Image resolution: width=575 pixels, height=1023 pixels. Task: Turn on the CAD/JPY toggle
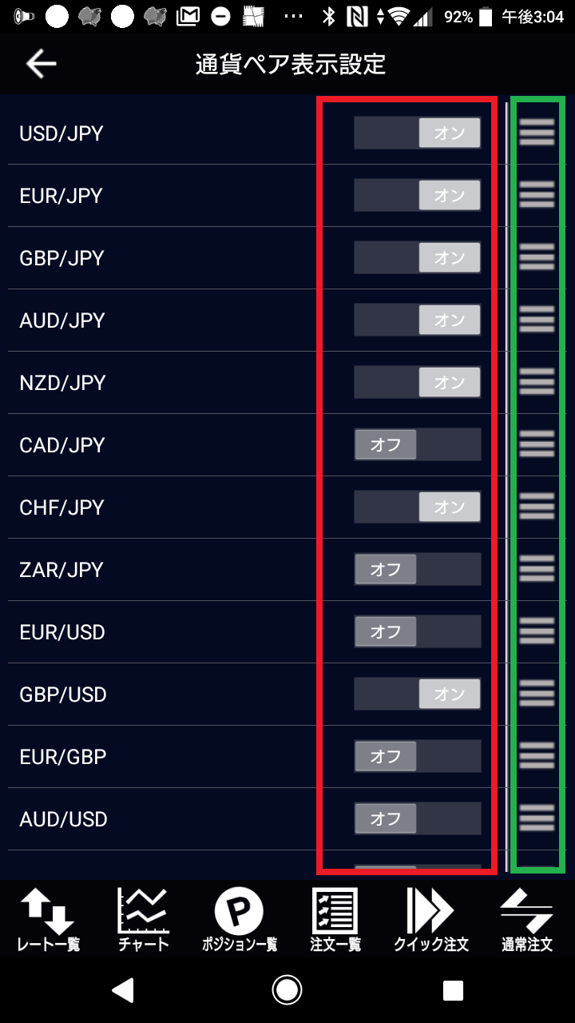pos(418,444)
